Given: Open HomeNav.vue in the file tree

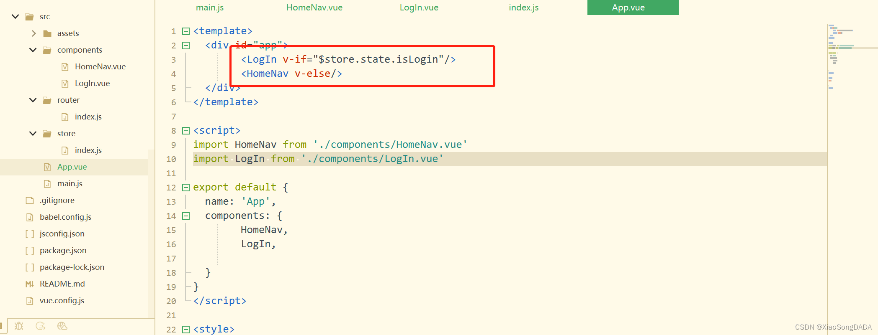Looking at the screenshot, I should tap(100, 67).
